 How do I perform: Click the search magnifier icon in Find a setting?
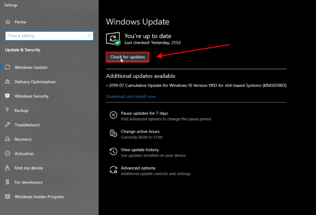[89, 36]
